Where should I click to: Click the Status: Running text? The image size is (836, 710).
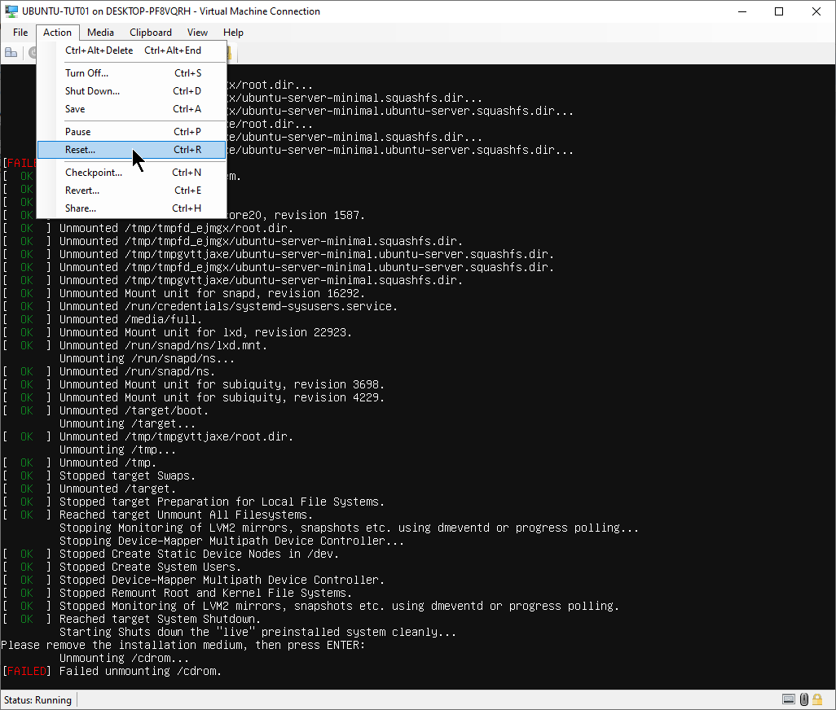pos(37,700)
